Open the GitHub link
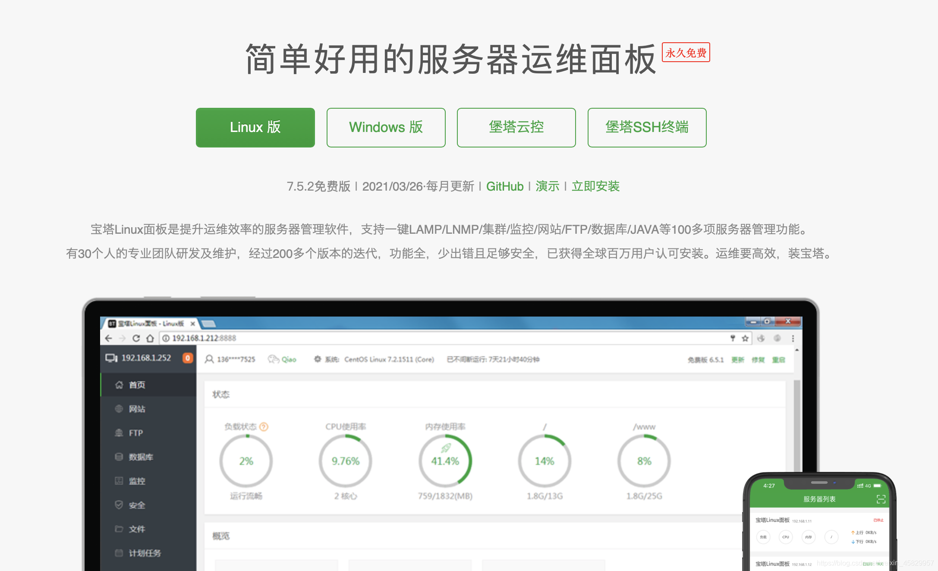 tap(505, 186)
